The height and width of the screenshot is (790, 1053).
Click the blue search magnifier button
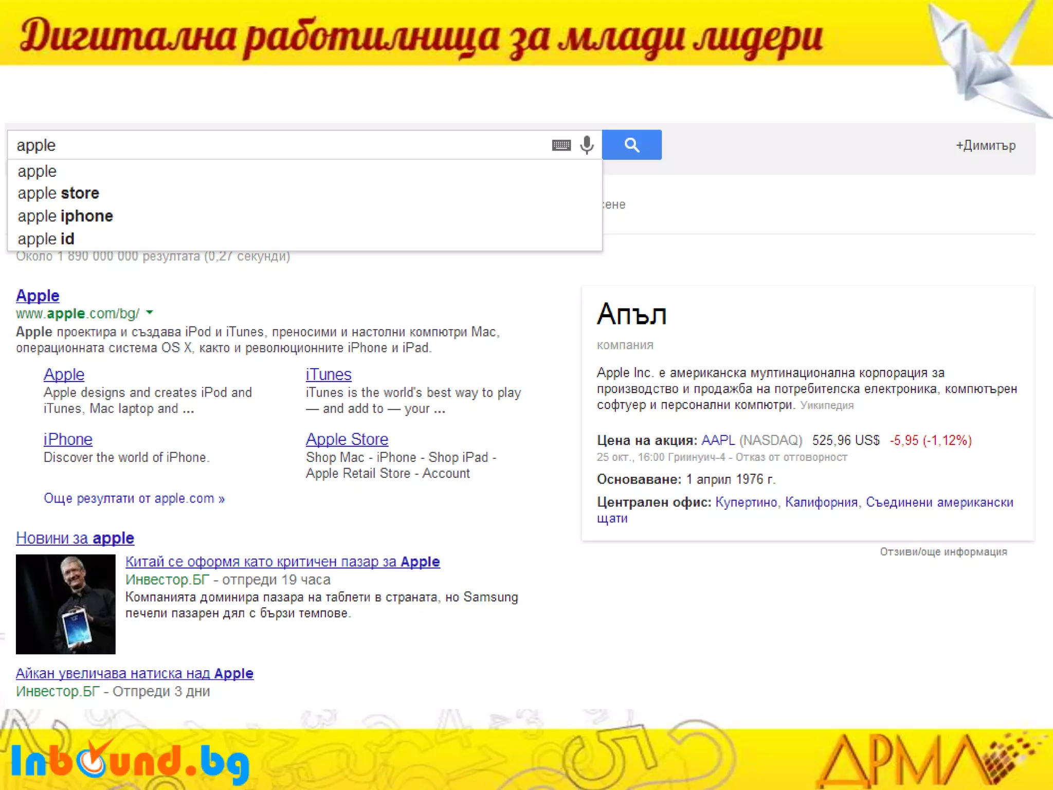click(x=631, y=145)
